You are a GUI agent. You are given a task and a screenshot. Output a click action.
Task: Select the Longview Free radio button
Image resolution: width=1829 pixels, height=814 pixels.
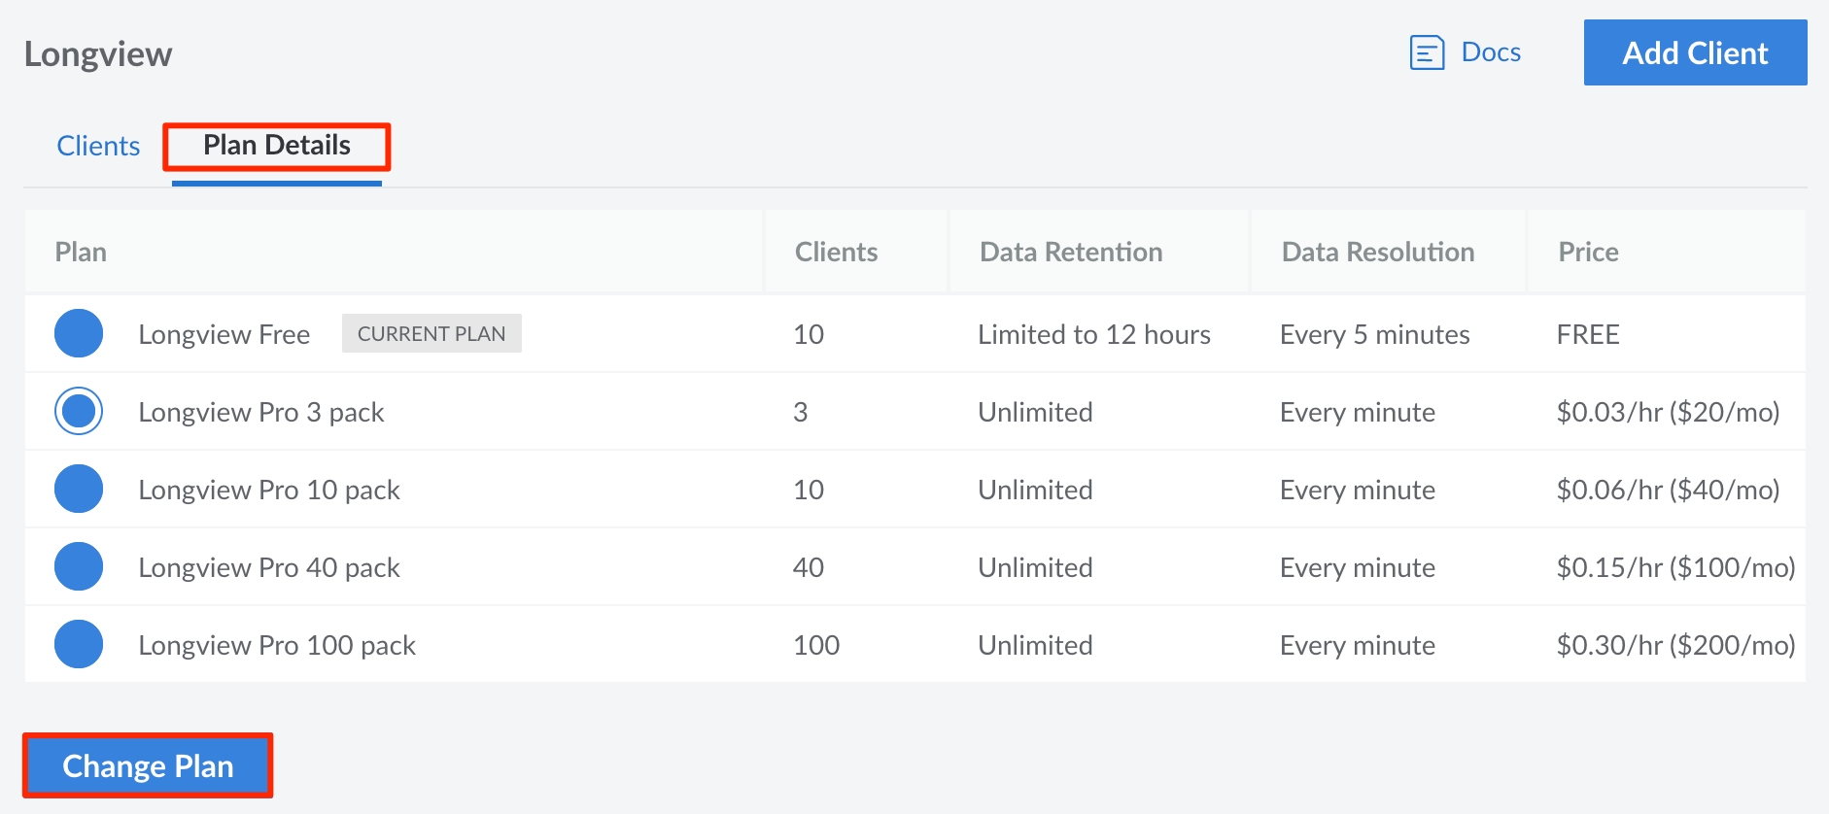click(79, 333)
